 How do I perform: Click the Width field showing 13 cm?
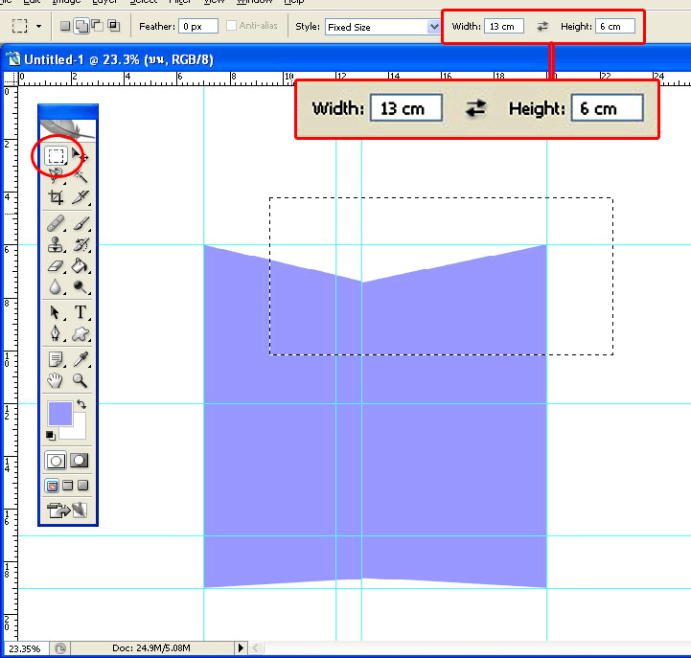pyautogui.click(x=504, y=27)
